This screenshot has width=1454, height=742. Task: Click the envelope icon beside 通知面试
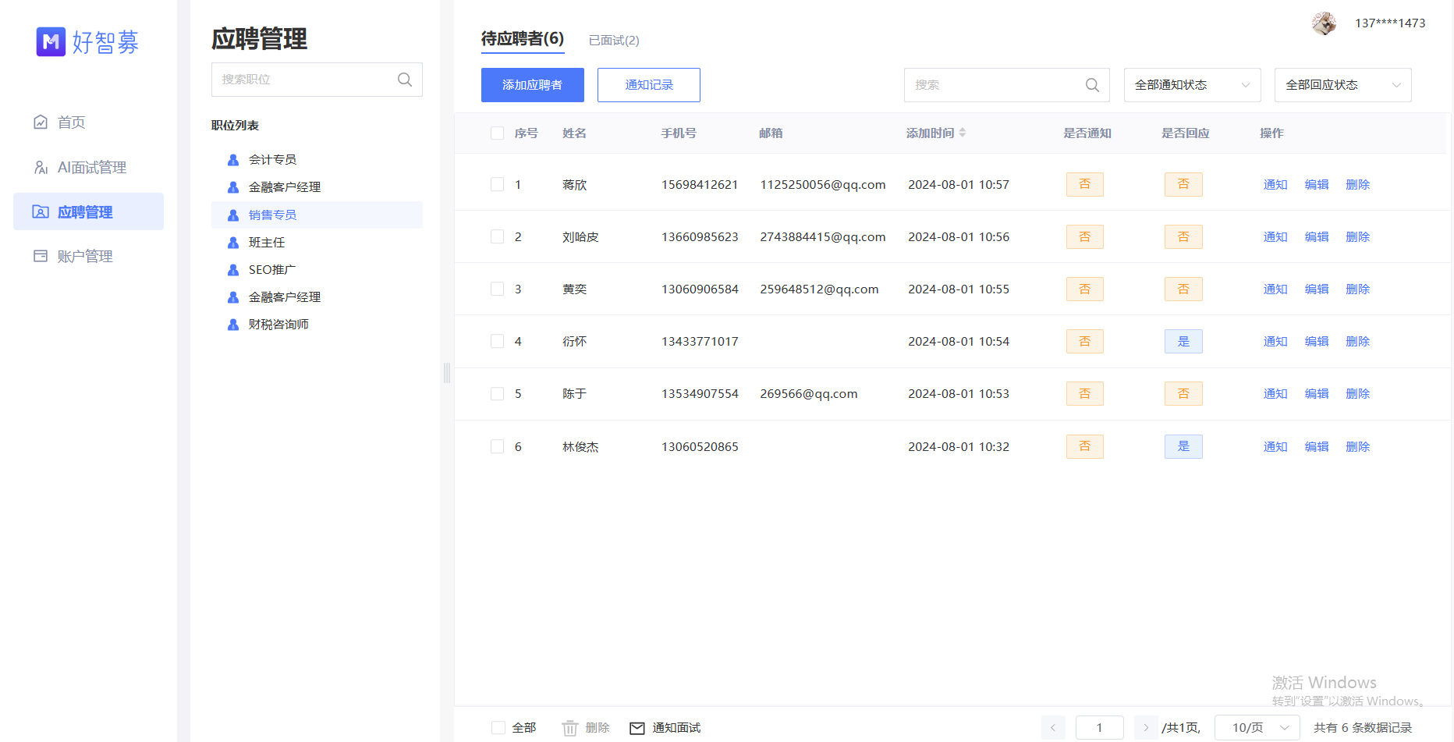(x=638, y=727)
